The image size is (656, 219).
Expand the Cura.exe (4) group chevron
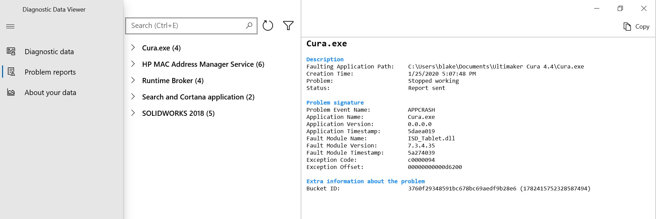(x=133, y=48)
